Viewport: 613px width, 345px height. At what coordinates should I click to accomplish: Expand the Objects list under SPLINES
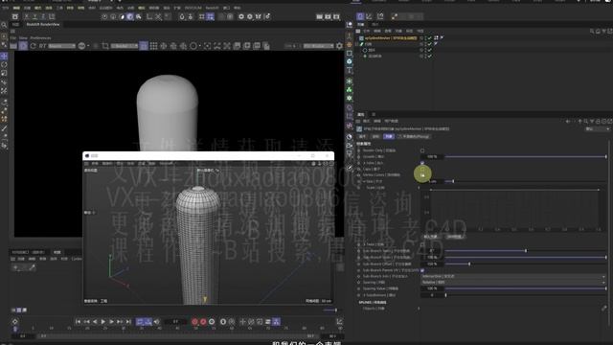[419, 309]
